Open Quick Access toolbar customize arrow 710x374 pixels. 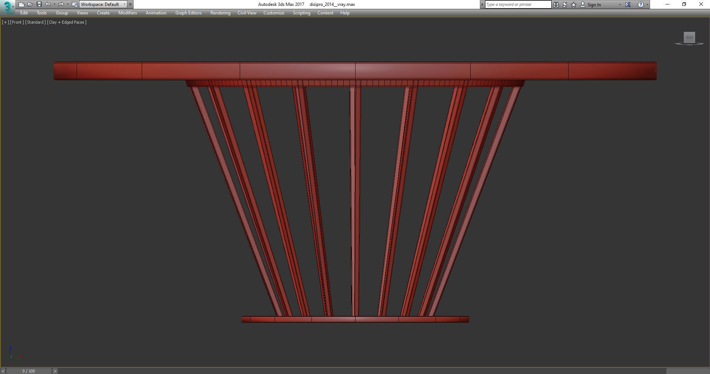click(x=130, y=4)
